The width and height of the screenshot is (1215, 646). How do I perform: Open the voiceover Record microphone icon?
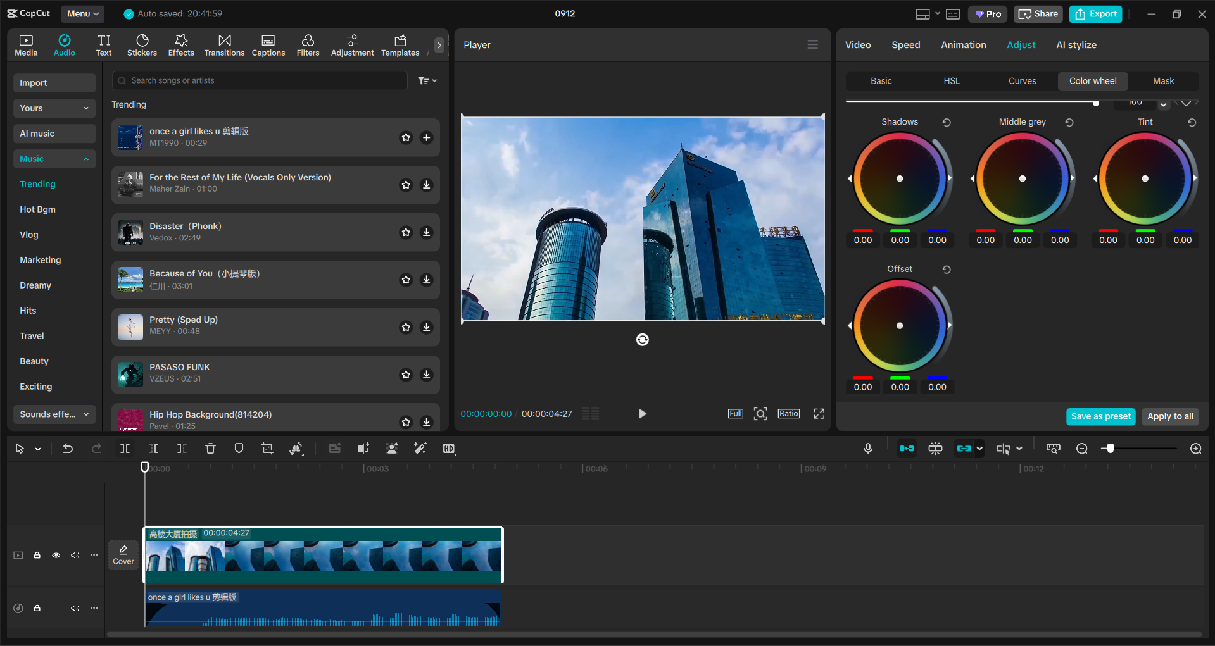click(867, 448)
